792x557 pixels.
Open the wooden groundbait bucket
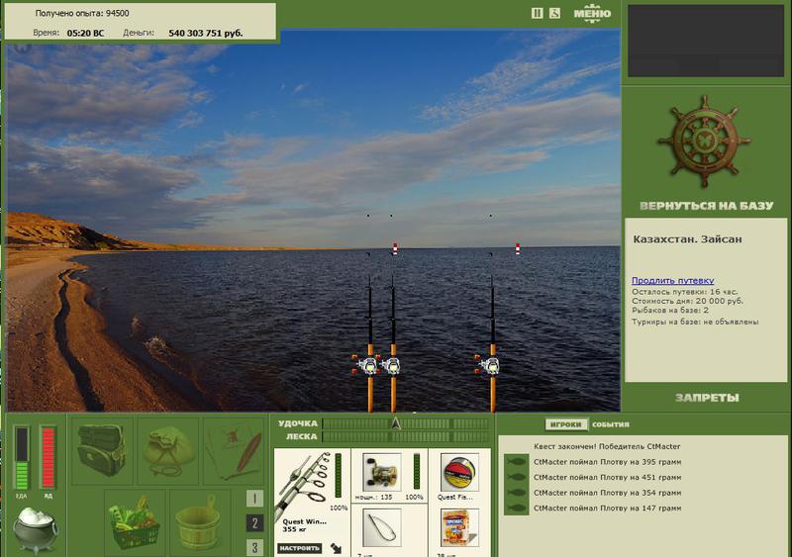pyautogui.click(x=198, y=522)
